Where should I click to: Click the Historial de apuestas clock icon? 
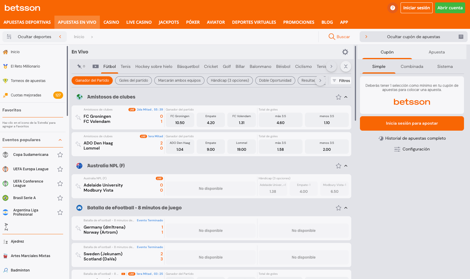click(x=381, y=138)
